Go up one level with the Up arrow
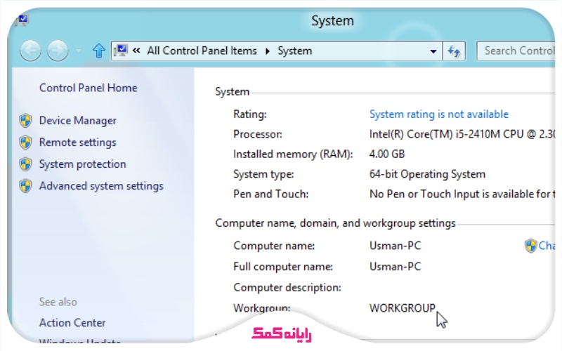 pos(99,51)
